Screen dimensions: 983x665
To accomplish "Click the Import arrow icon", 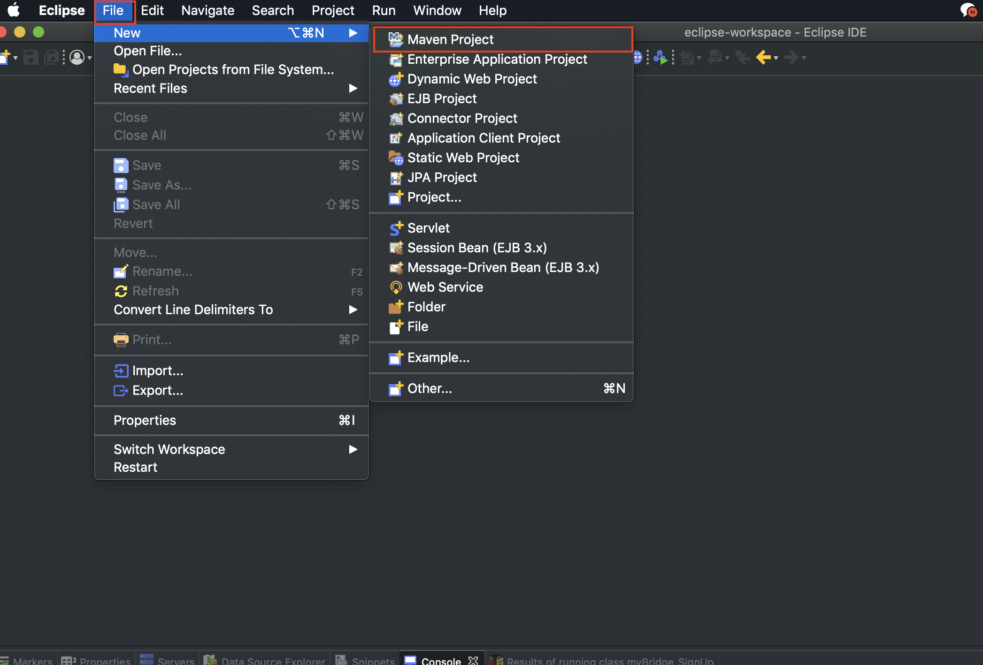I will tap(121, 371).
